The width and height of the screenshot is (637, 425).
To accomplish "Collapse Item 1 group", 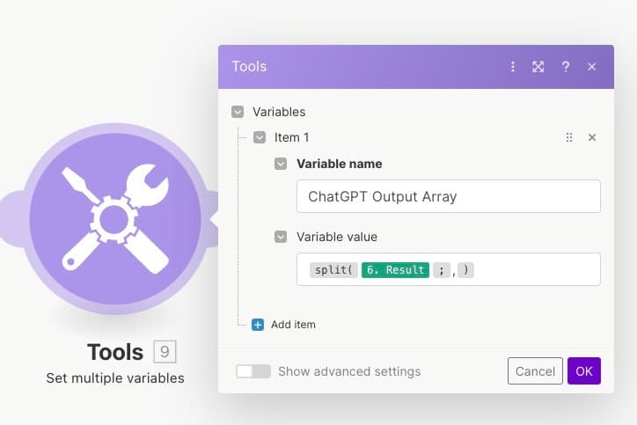I will click(260, 137).
